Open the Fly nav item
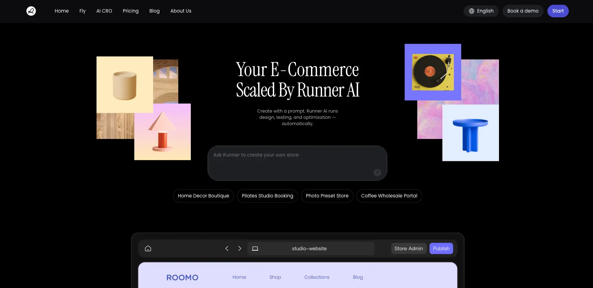 click(82, 11)
